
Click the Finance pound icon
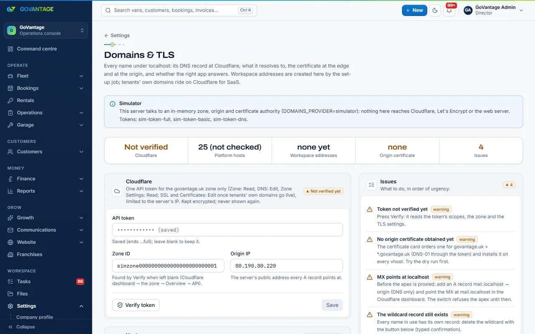[10, 179]
